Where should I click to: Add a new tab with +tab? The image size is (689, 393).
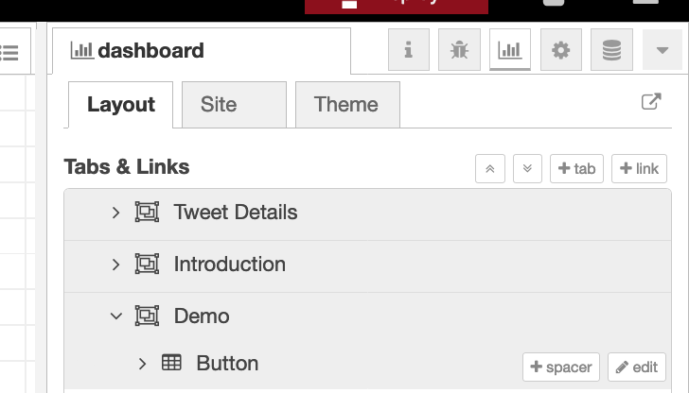pos(576,168)
